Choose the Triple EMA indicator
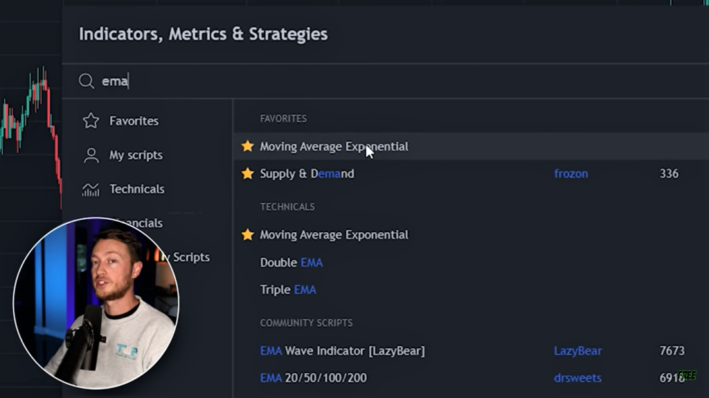The image size is (709, 398). [288, 290]
